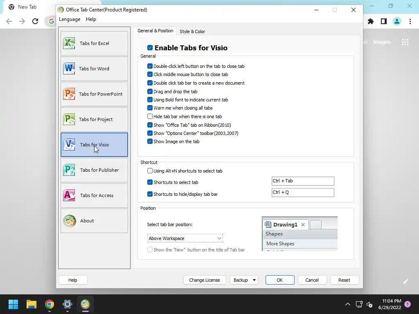
Task: Toggle double-click left button to close tab
Action: click(x=150, y=66)
